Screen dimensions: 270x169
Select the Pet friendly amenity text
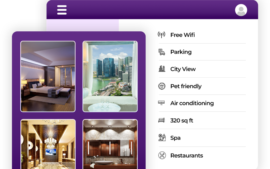pyautogui.click(x=186, y=86)
